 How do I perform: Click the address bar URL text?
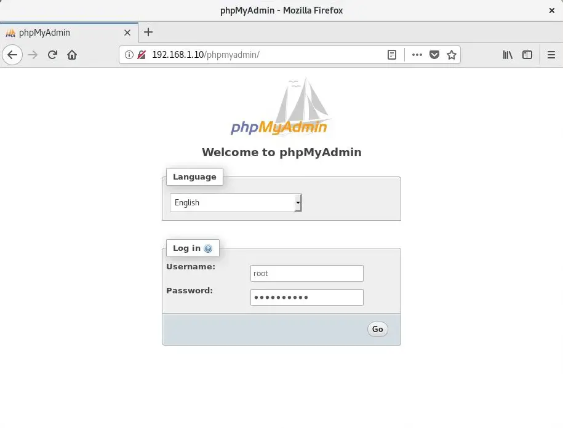206,55
